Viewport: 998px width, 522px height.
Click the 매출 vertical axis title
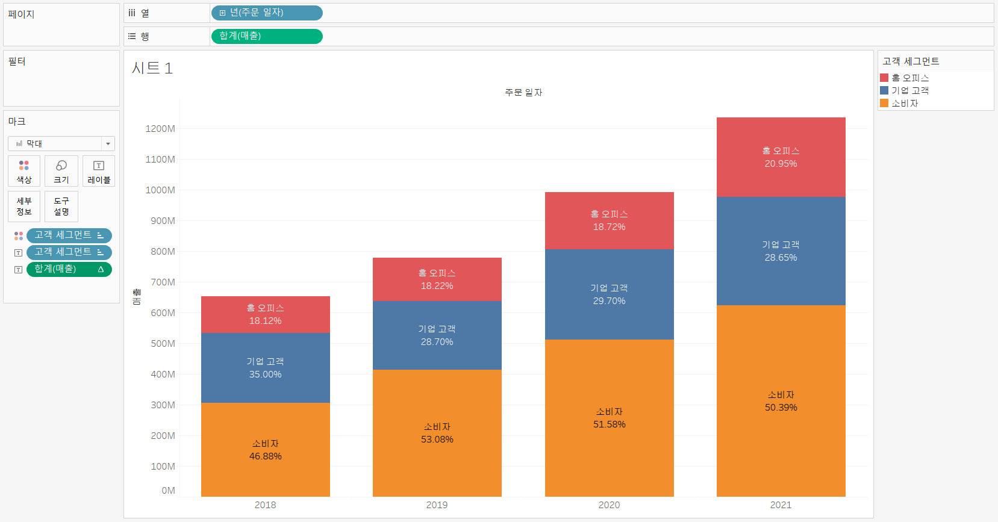pyautogui.click(x=137, y=297)
